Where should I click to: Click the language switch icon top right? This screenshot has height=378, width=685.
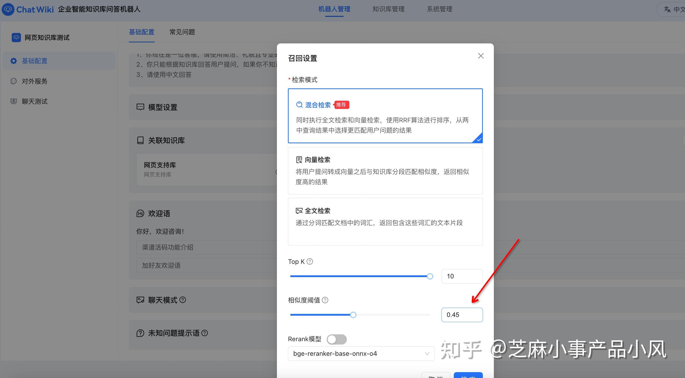[667, 9]
